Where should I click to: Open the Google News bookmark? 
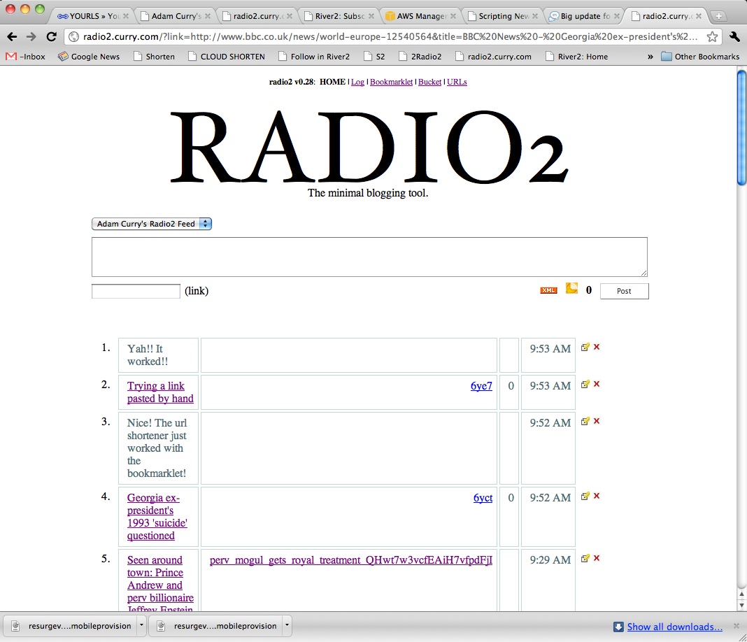tap(89, 57)
